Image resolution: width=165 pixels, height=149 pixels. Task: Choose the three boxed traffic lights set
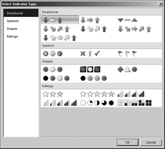pyautogui.click(x=90, y=69)
